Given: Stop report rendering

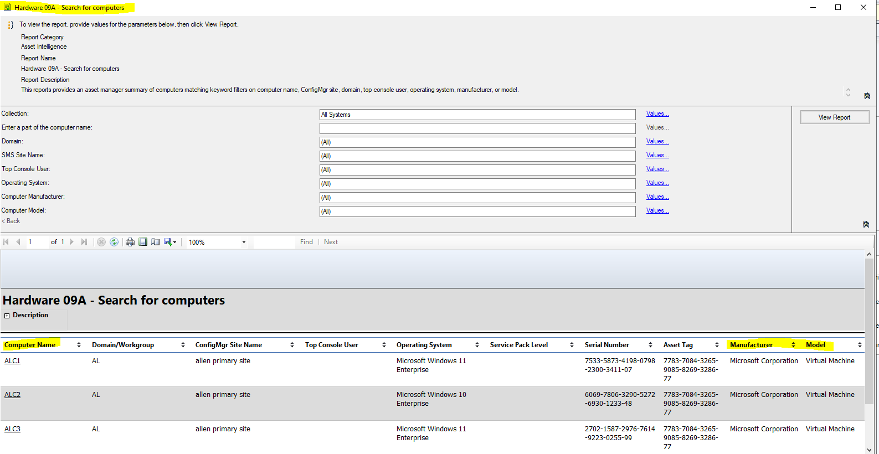Looking at the screenshot, I should (101, 242).
